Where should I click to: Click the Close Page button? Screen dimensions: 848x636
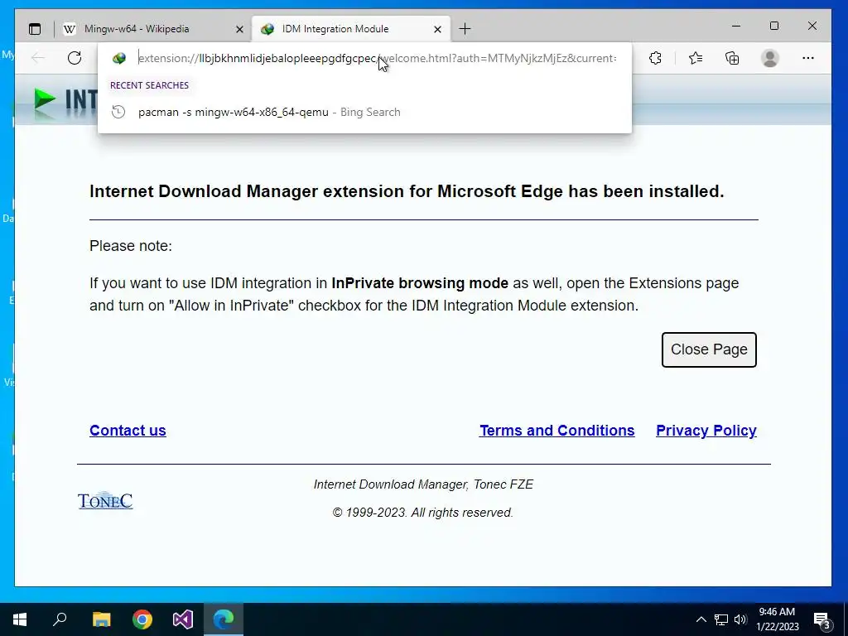pos(709,349)
